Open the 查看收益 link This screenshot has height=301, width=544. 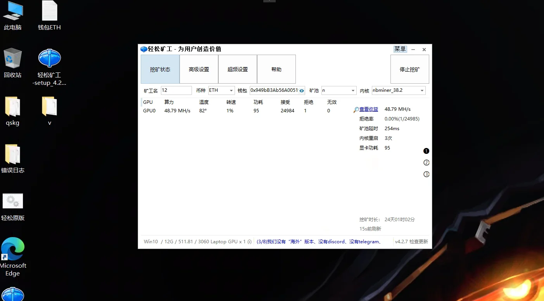click(x=369, y=109)
